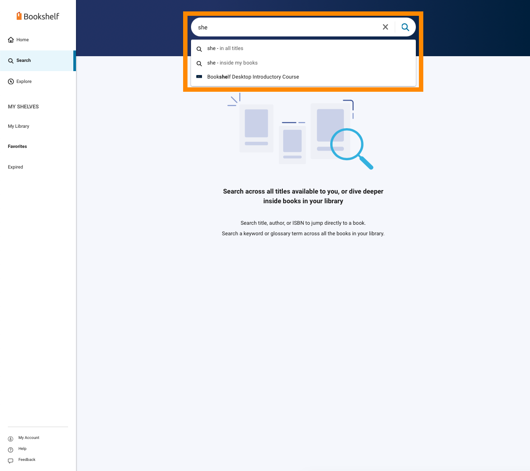Click the Introductory Course book cover thumbnail
Screen dimensions: 530x471
pyautogui.click(x=199, y=77)
